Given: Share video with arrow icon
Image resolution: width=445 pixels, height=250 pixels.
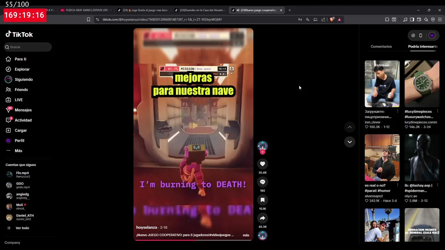Looking at the screenshot, I should [262, 218].
